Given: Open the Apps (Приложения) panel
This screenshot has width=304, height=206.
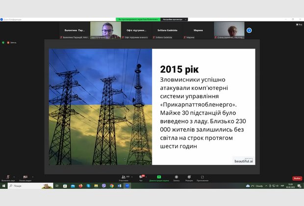Looking at the screenshot, I should click(202, 177).
